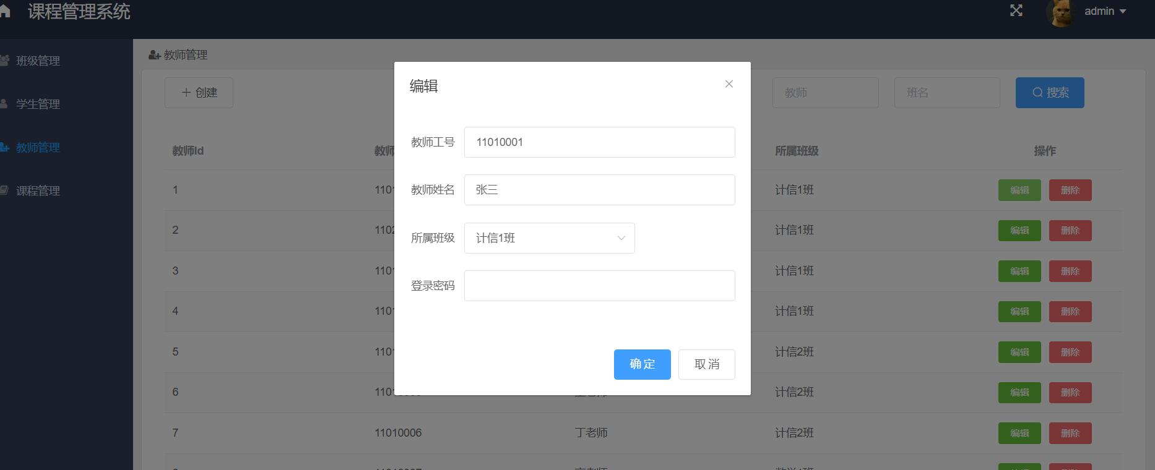
Task: Click the blue 搜索 button
Action: tap(1050, 93)
